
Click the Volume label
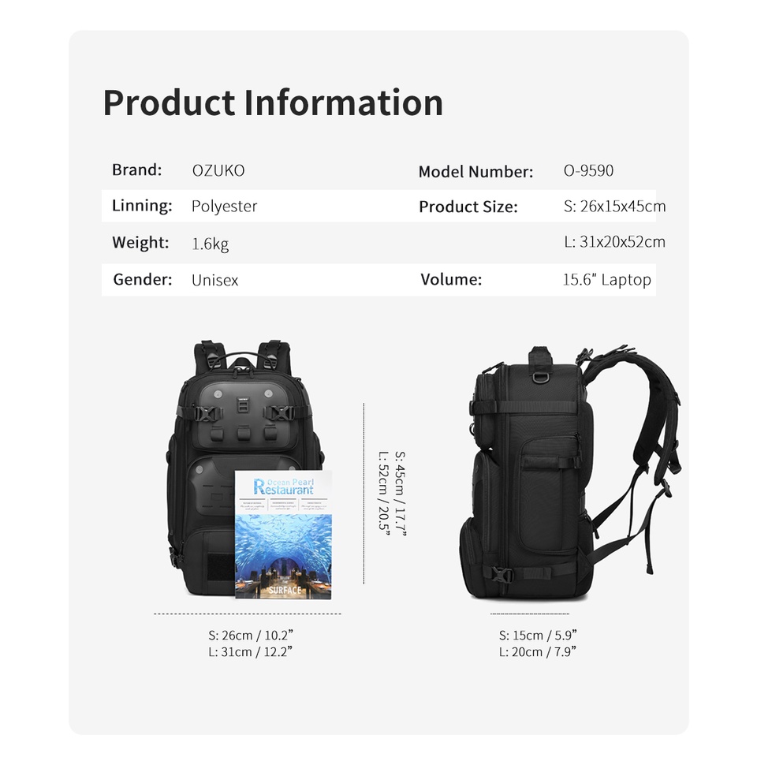point(451,279)
